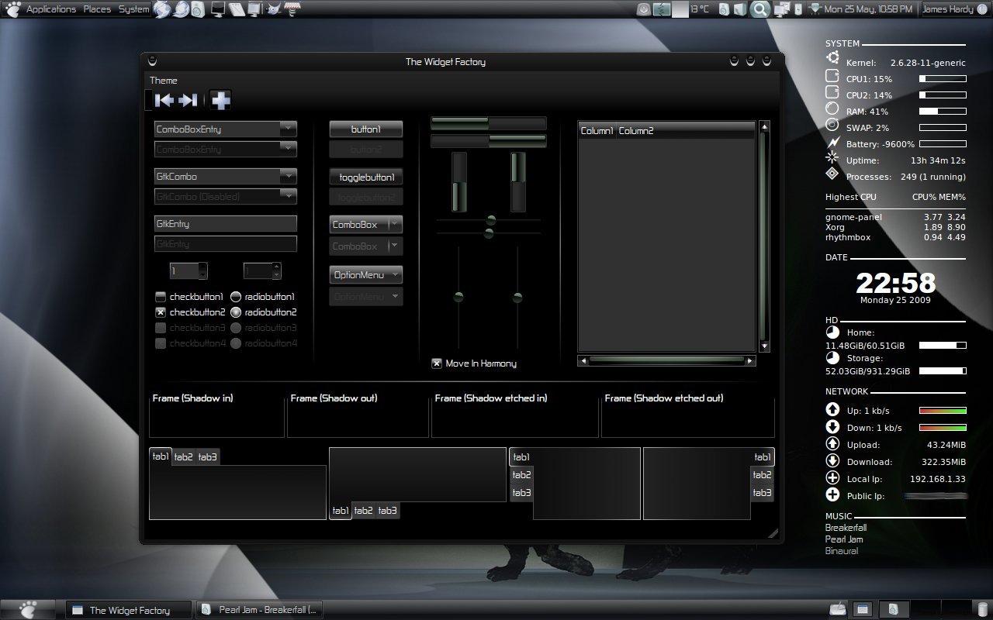Click the date and time clock in top panel

pyautogui.click(x=868, y=9)
